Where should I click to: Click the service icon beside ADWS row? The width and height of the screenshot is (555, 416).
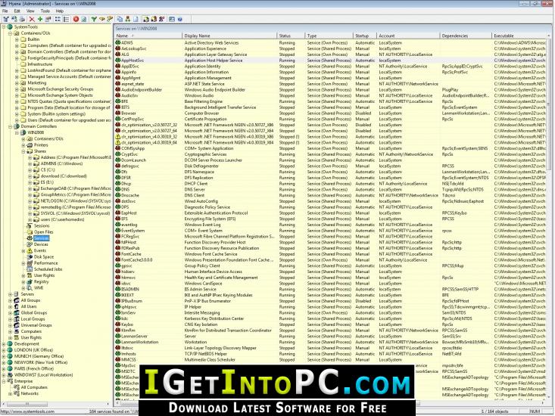coord(118,43)
